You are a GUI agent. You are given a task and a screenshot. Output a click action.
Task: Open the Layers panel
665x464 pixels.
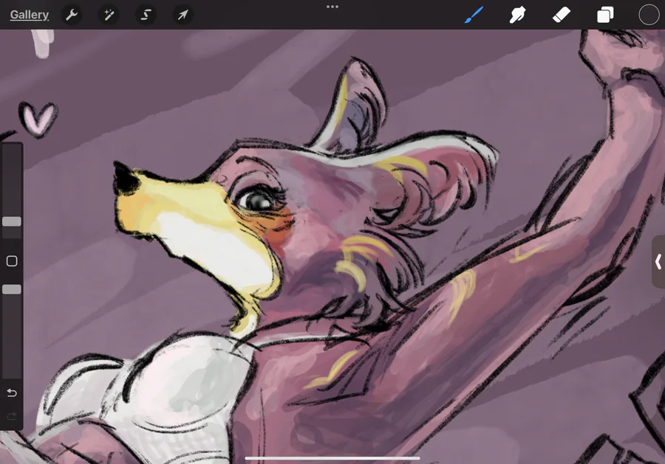[605, 15]
